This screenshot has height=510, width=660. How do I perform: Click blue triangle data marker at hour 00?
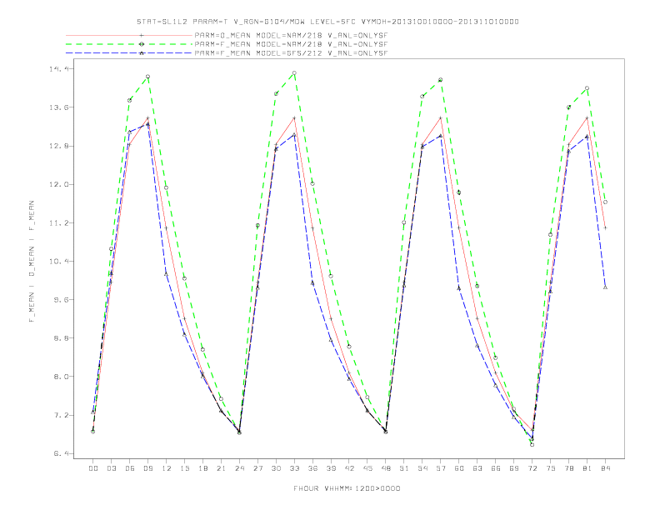point(93,412)
